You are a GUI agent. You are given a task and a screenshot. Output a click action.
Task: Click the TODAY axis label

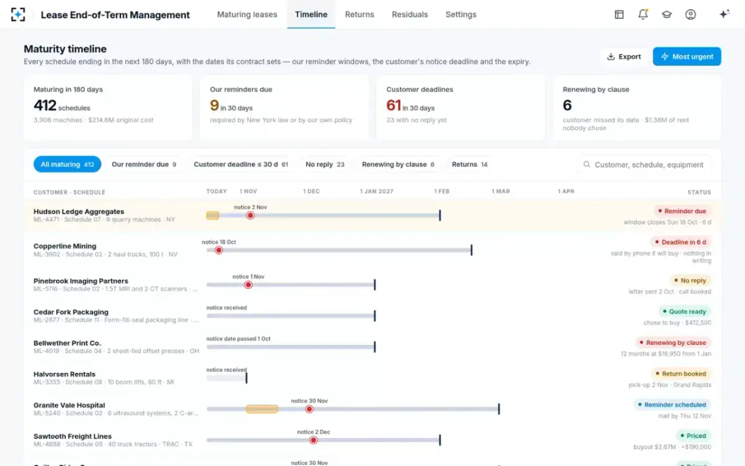coord(217,191)
